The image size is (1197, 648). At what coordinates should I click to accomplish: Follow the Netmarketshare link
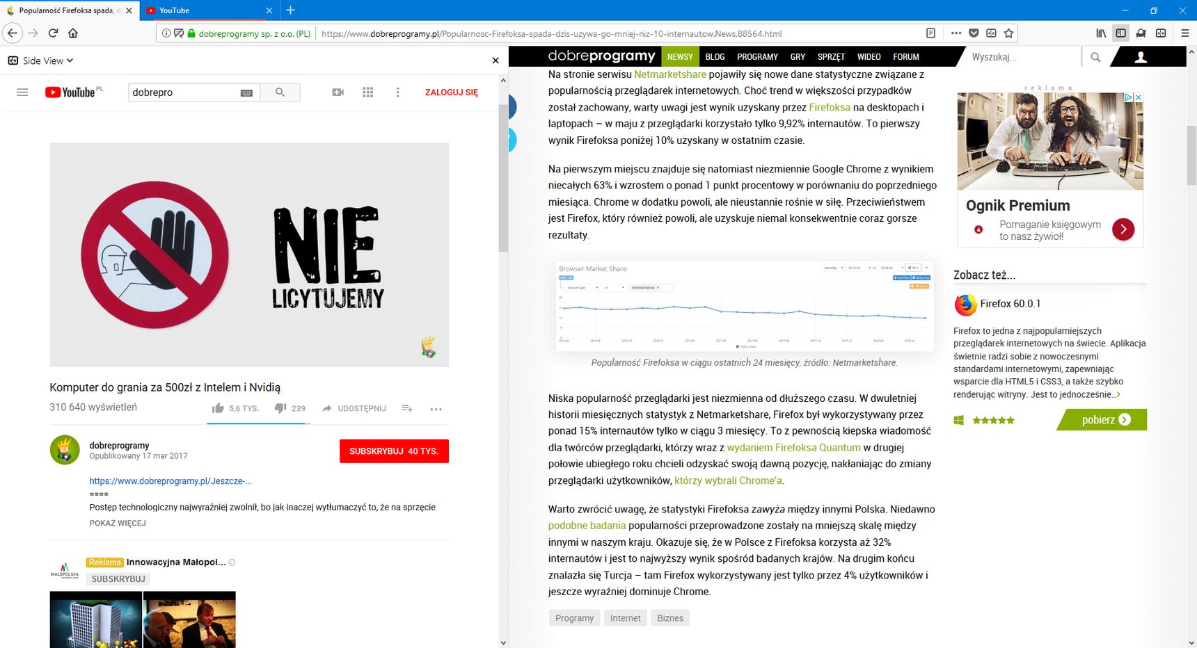click(670, 74)
